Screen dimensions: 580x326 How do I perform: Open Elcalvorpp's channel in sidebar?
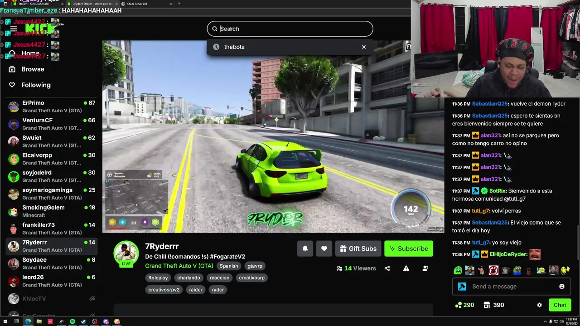point(52,159)
